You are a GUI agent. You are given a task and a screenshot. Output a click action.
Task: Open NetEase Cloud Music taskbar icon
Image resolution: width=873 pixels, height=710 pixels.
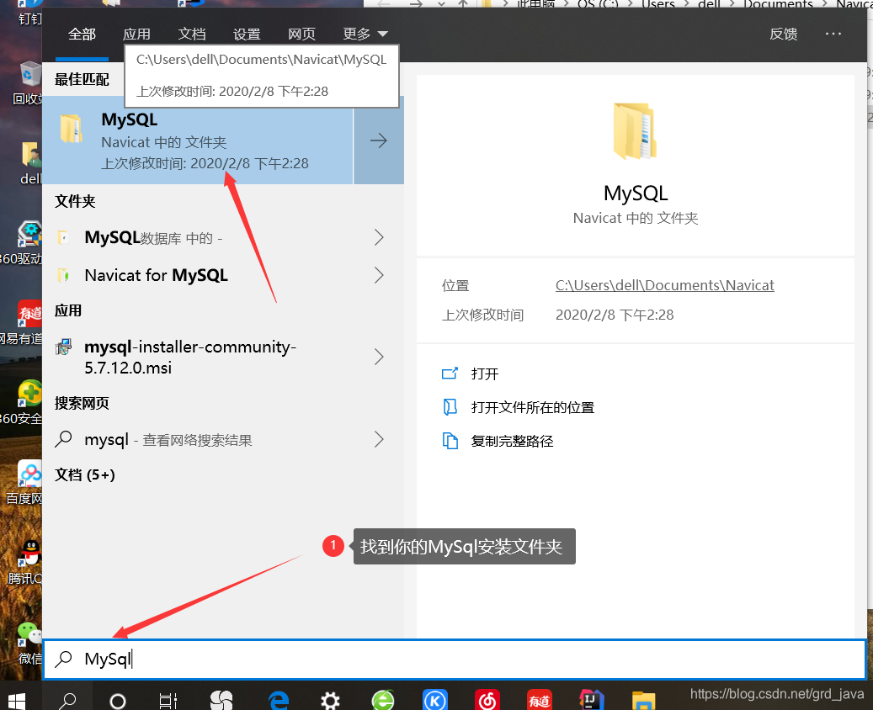coord(487,700)
